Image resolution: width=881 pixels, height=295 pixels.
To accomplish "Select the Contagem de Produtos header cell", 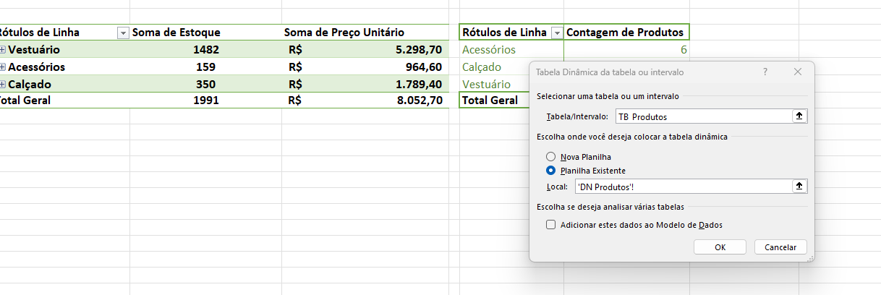I will click(x=626, y=33).
